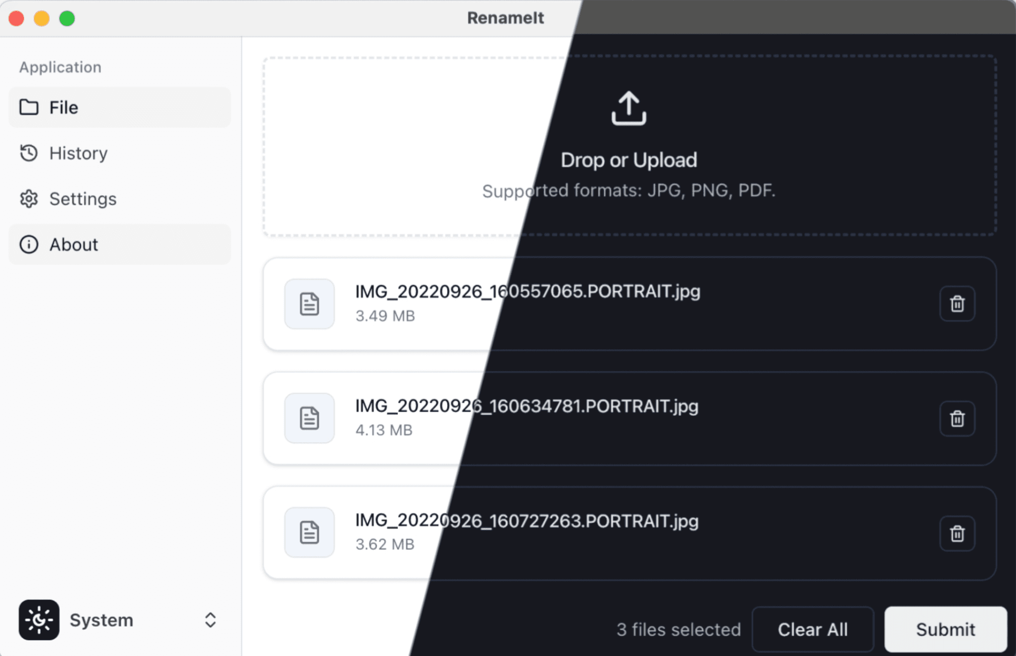Submit the selected files
The width and height of the screenshot is (1016, 656).
(946, 629)
